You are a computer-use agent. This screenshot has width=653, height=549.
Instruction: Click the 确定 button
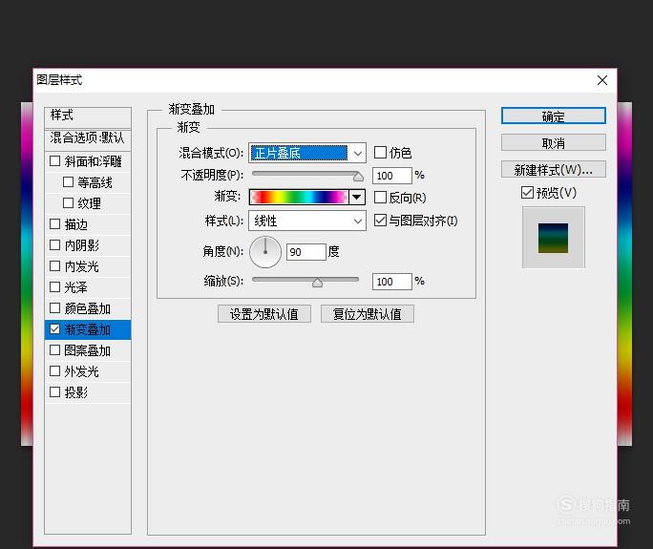pyautogui.click(x=553, y=116)
